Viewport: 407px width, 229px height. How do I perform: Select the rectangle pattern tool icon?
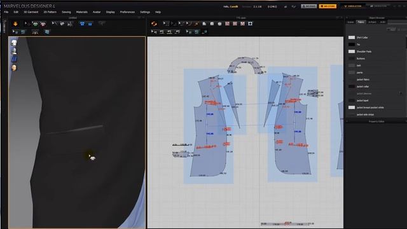tap(212, 24)
